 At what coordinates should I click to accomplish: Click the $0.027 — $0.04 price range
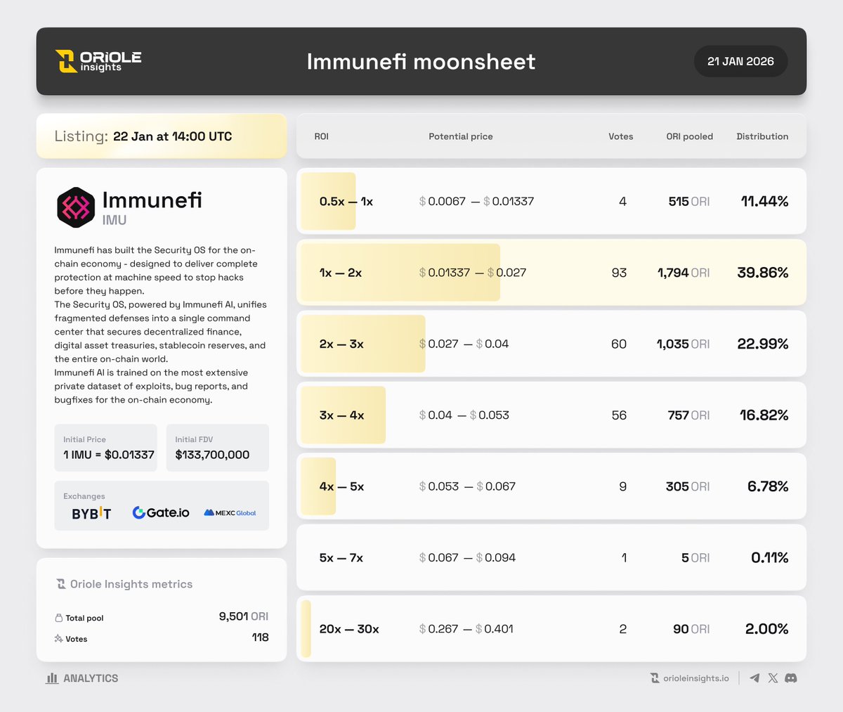(464, 344)
